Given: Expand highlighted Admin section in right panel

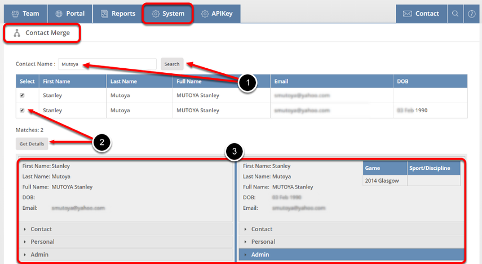Looking at the screenshot, I should coord(351,254).
